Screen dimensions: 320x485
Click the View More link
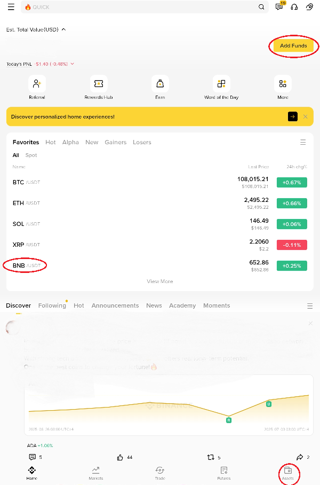click(159, 281)
